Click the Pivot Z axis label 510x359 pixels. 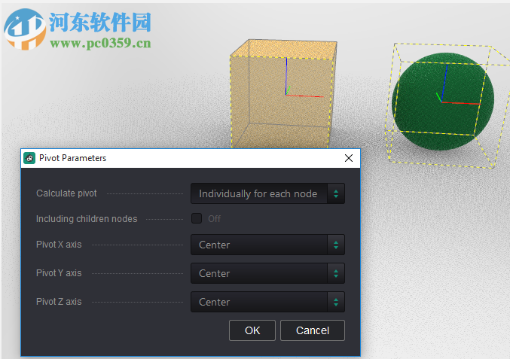pos(59,302)
